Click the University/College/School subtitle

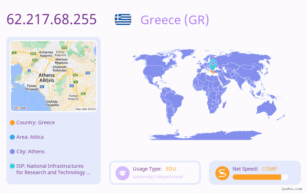click(x=158, y=177)
